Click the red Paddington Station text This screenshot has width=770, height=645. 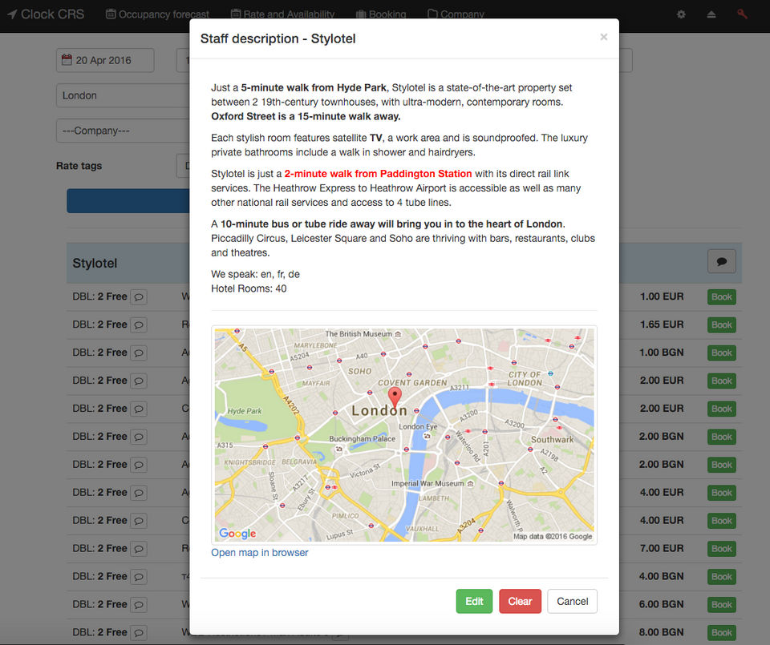click(x=378, y=174)
